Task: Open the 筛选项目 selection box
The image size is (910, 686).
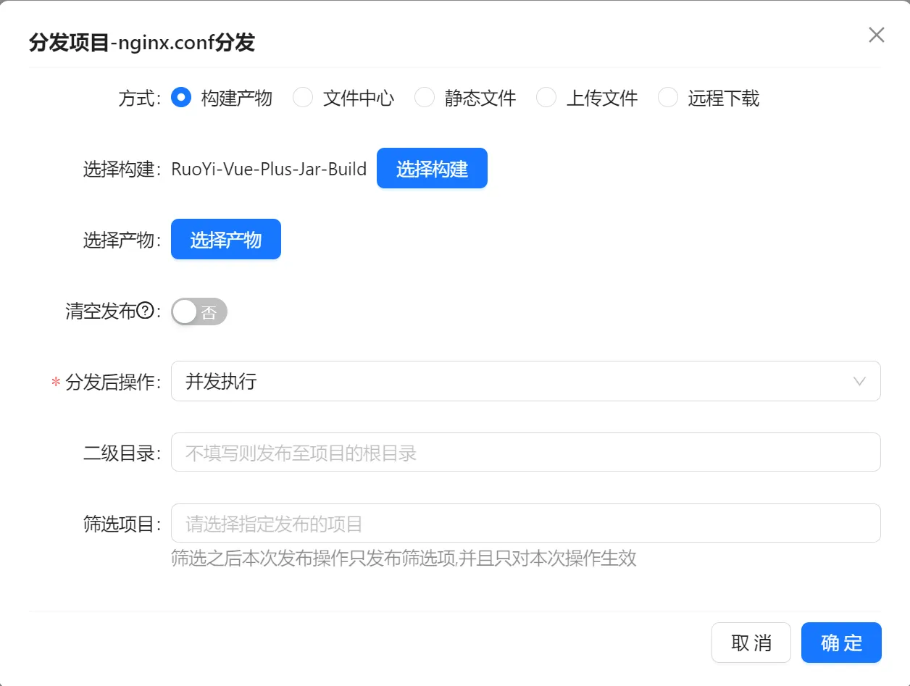Action: [x=525, y=523]
